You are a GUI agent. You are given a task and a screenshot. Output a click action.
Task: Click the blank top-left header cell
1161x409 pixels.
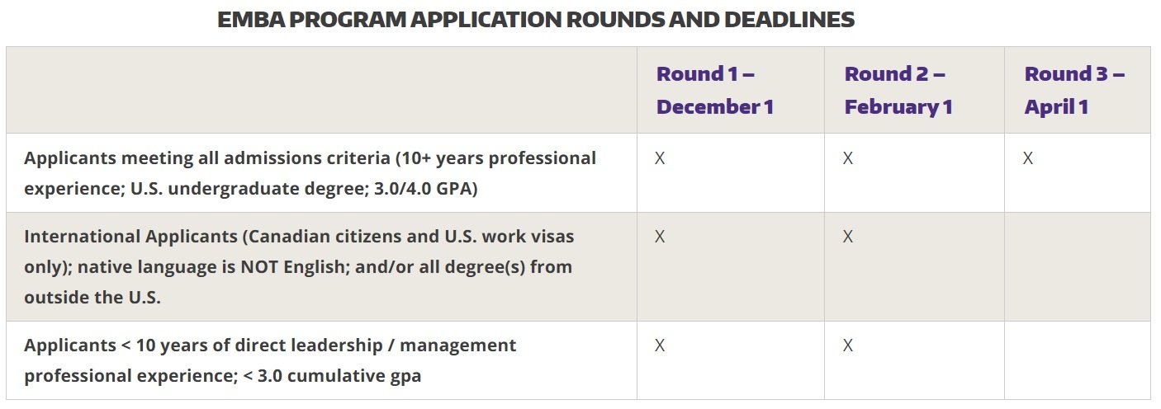(321, 90)
